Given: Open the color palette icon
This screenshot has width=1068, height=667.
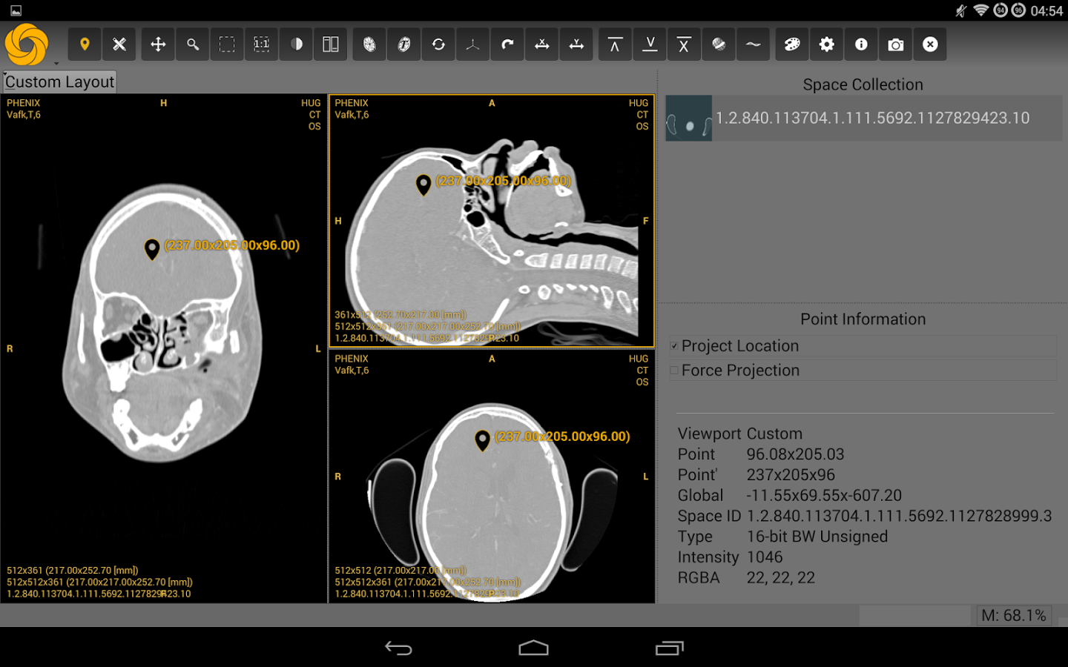Looking at the screenshot, I should click(x=792, y=44).
